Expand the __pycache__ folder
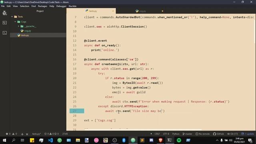 click(x=18, y=26)
